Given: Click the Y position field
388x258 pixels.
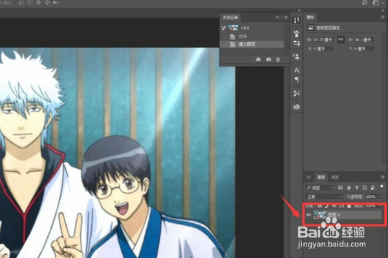Looking at the screenshot, I should [x=364, y=49].
